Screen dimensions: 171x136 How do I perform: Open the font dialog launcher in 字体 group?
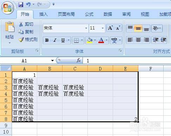pyautogui.click(x=120, y=50)
